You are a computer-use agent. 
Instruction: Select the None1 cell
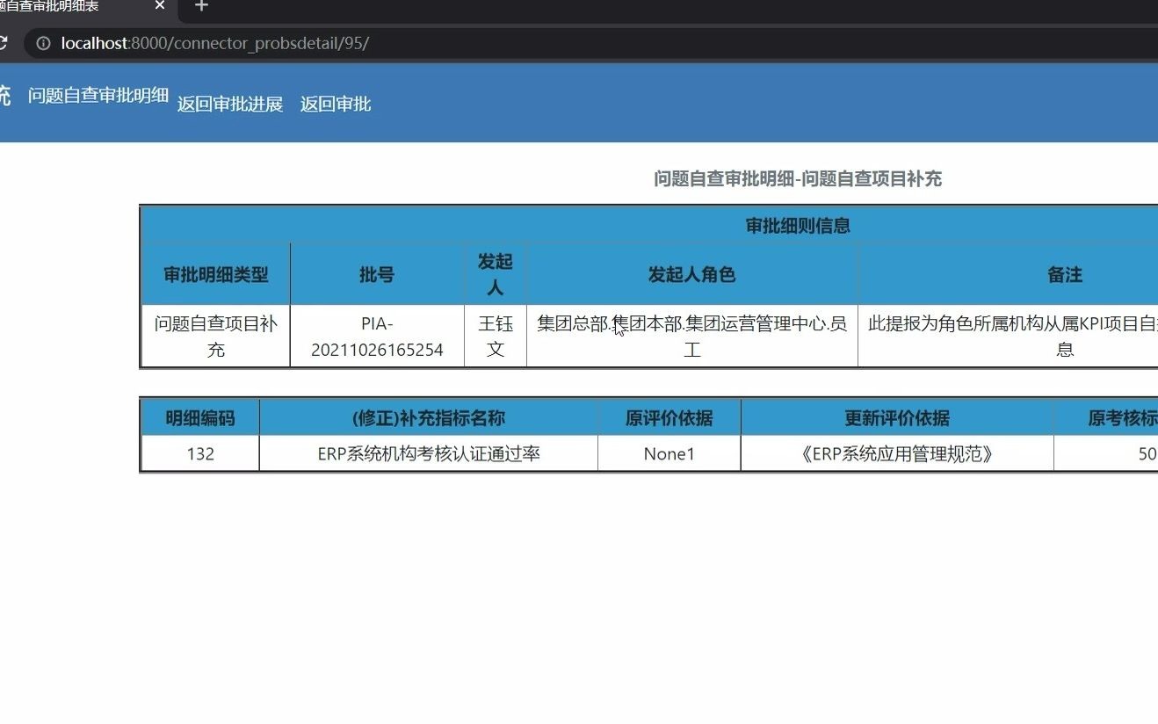pyautogui.click(x=669, y=454)
